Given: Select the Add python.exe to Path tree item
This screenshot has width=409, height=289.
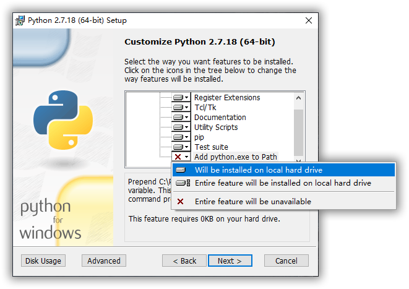Looking at the screenshot, I should tap(236, 157).
